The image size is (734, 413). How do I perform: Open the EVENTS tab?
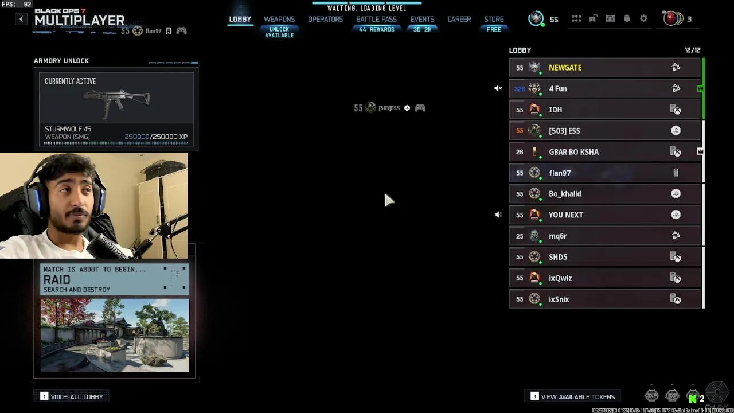point(422,19)
